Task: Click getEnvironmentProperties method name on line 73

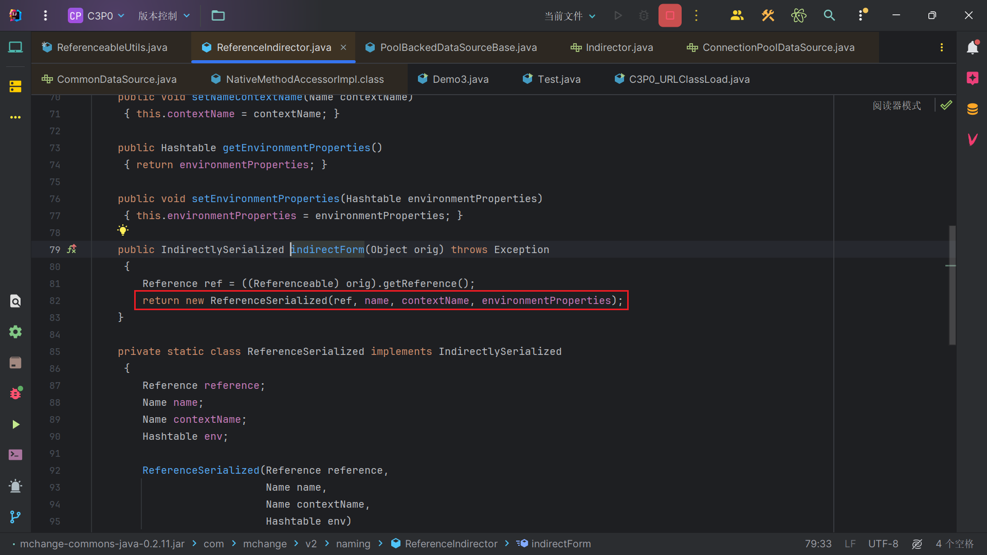Action: pyautogui.click(x=296, y=148)
